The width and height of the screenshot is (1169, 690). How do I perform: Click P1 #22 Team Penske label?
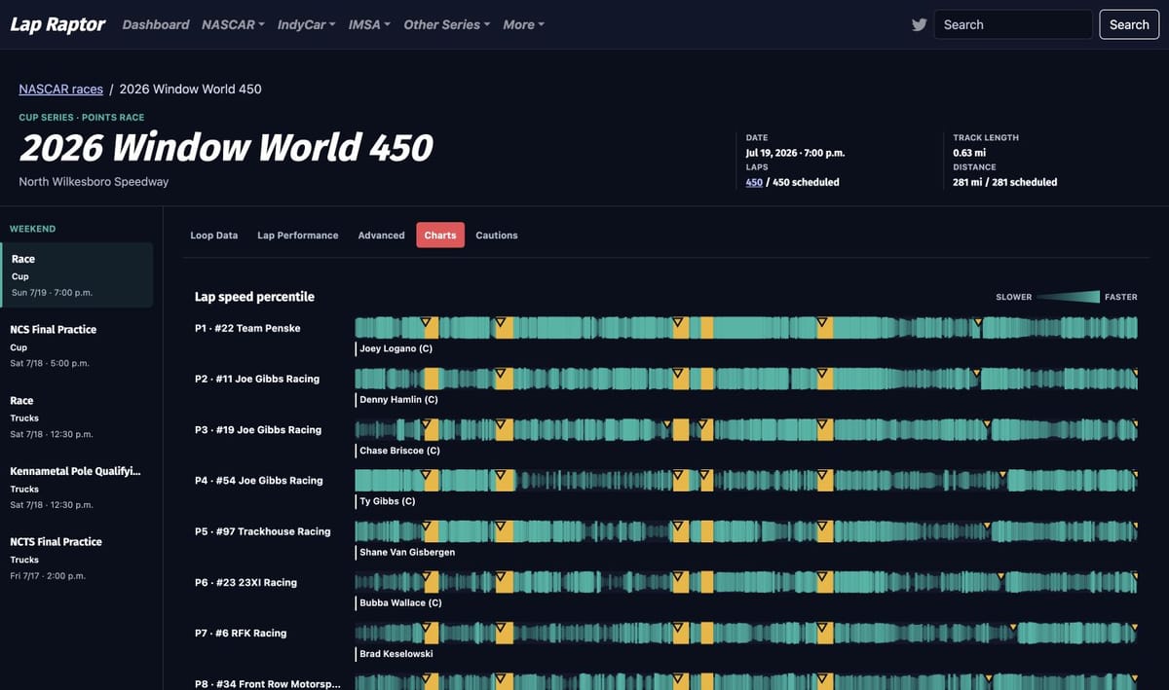(x=247, y=328)
